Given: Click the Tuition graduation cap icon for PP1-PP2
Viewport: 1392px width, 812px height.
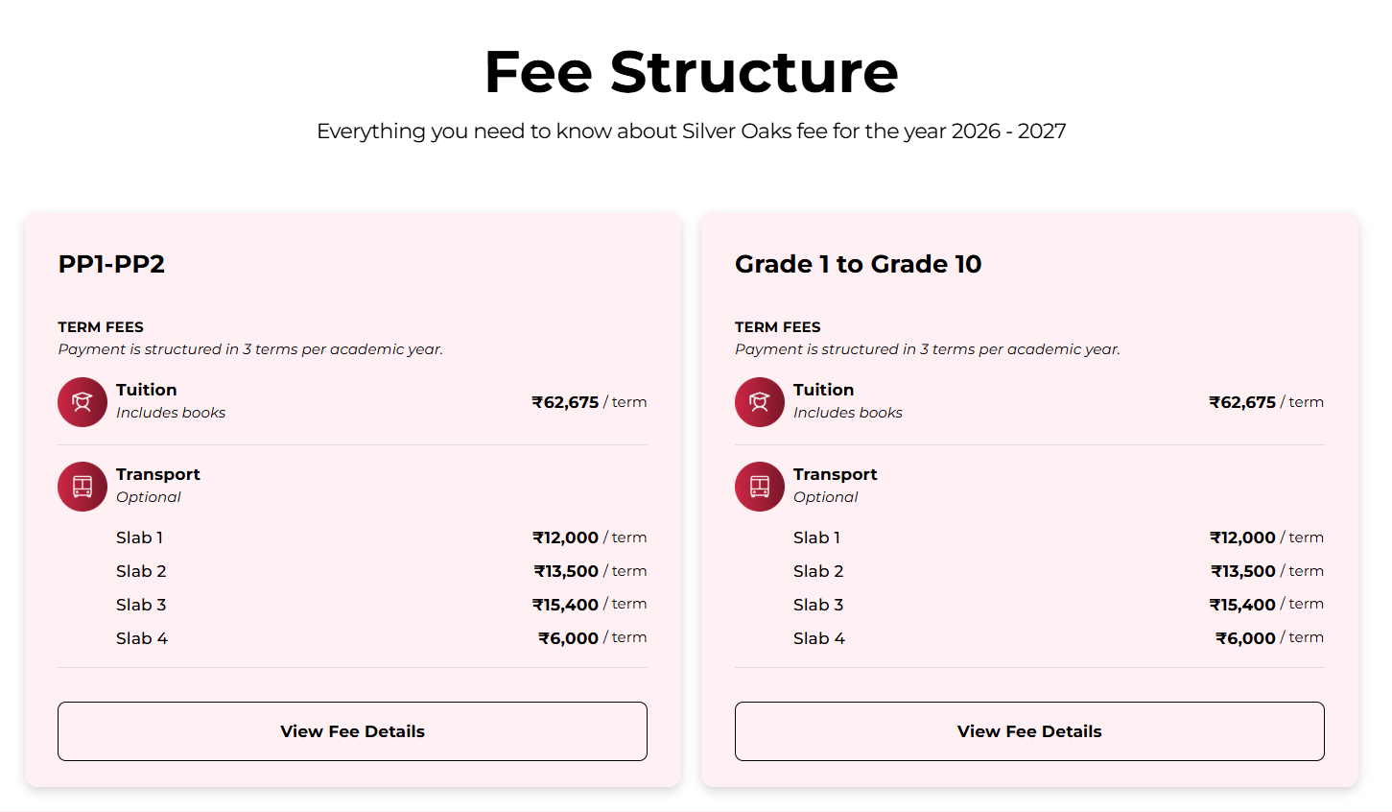Looking at the screenshot, I should (82, 402).
